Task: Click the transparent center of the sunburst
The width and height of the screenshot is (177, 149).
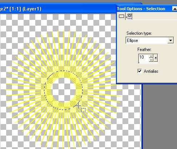Action: click(x=64, y=90)
